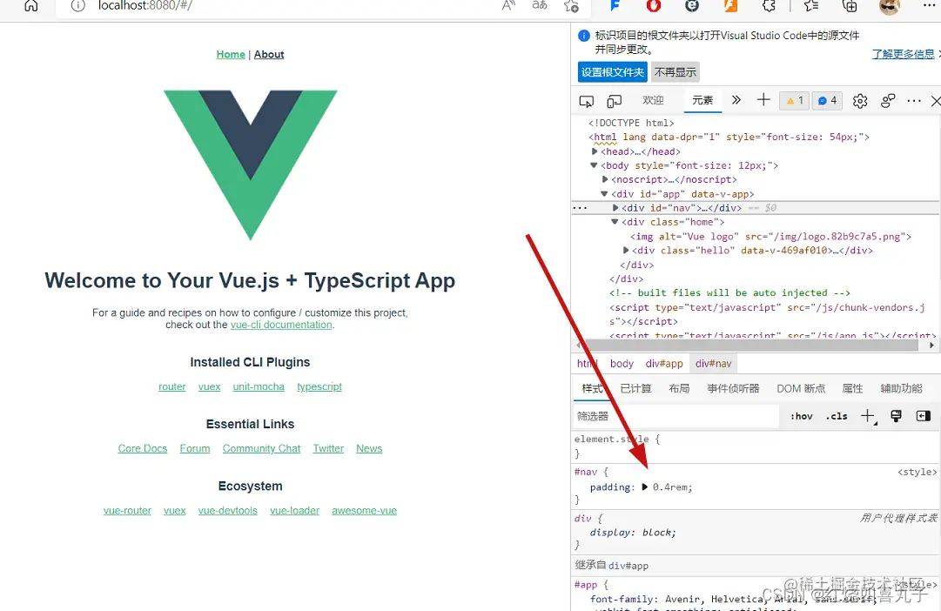Open the browser profile avatar
Image resolution: width=941 pixels, height=611 pixels.
tap(889, 6)
